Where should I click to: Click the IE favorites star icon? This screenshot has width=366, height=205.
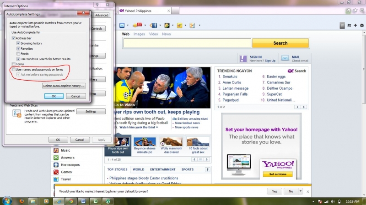pos(355,10)
